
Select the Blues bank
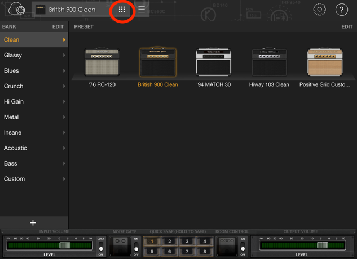[x=34, y=70]
